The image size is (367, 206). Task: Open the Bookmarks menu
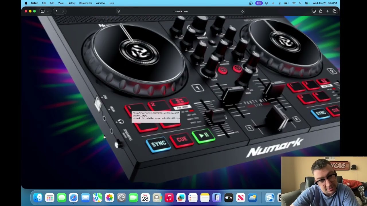(85, 3)
